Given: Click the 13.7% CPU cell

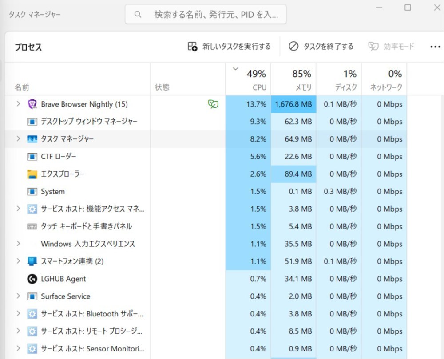Looking at the screenshot, I should click(x=248, y=104).
